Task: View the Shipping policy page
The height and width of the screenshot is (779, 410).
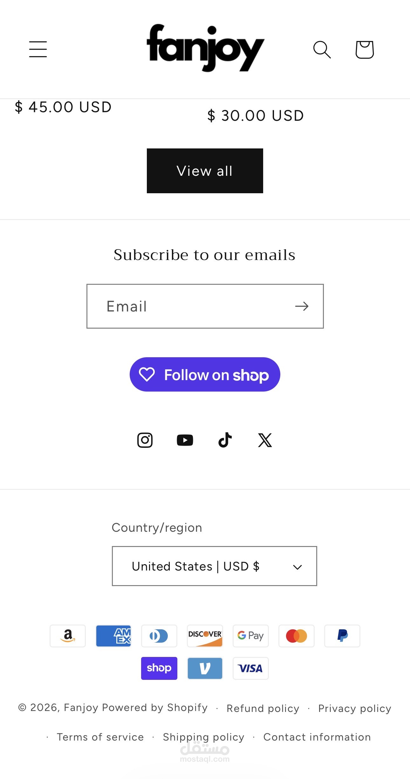Action: point(203,737)
